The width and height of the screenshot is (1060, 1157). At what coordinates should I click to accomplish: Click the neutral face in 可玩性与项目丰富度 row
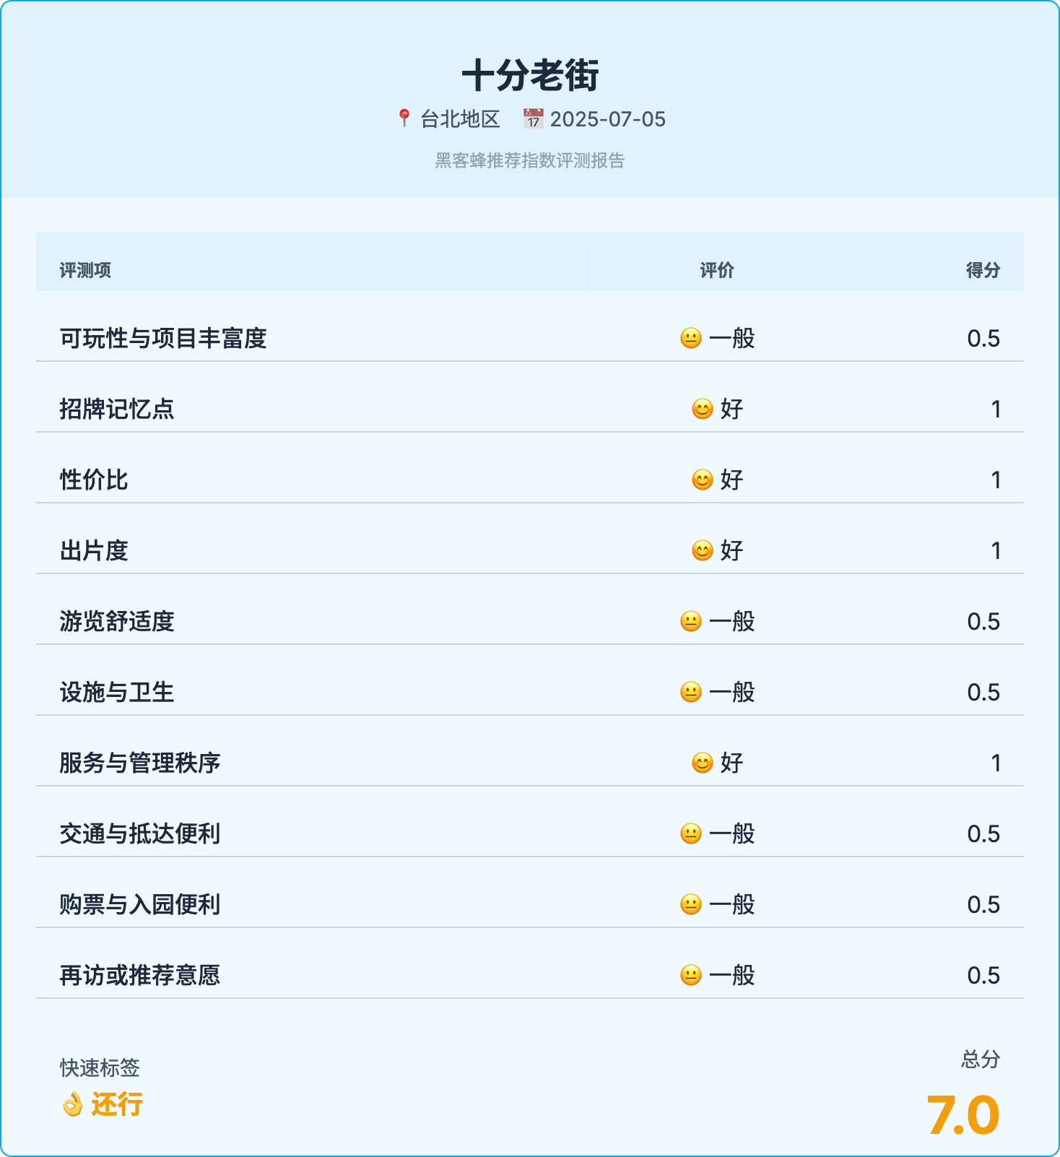click(x=691, y=338)
